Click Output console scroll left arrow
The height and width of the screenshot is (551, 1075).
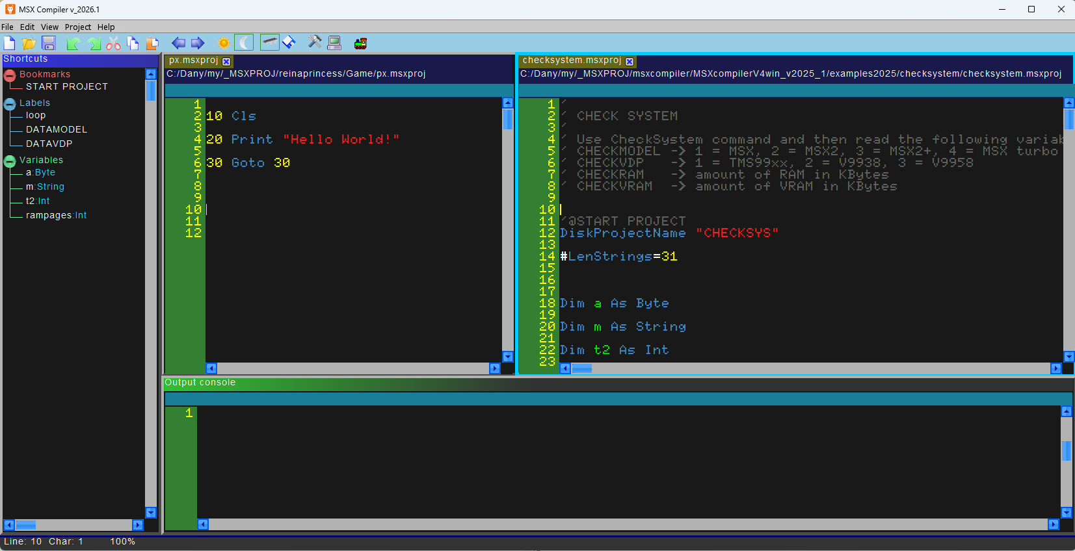203,524
